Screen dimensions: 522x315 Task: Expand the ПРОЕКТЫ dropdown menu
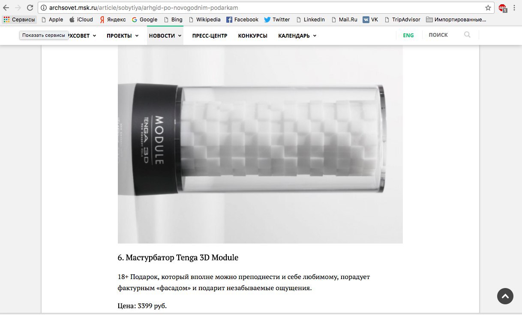tap(123, 36)
